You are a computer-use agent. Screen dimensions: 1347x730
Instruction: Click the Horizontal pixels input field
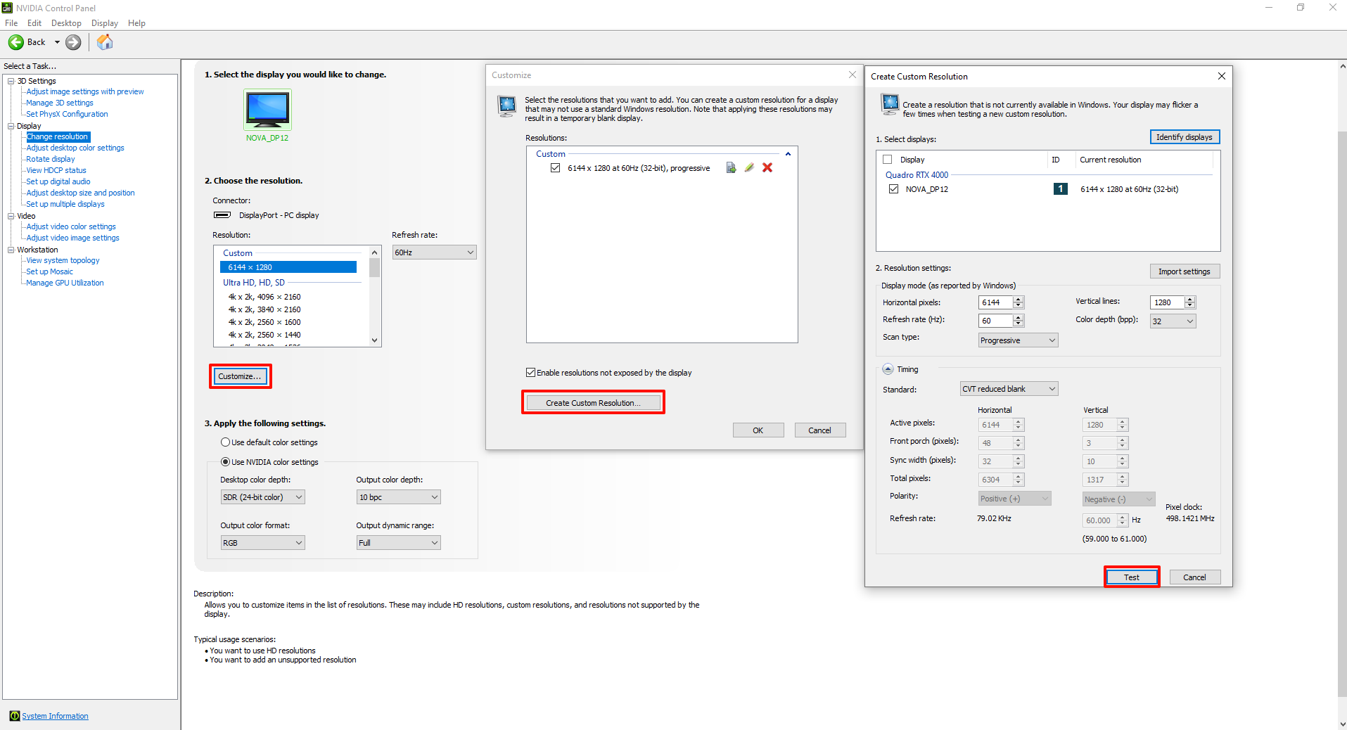(x=995, y=302)
